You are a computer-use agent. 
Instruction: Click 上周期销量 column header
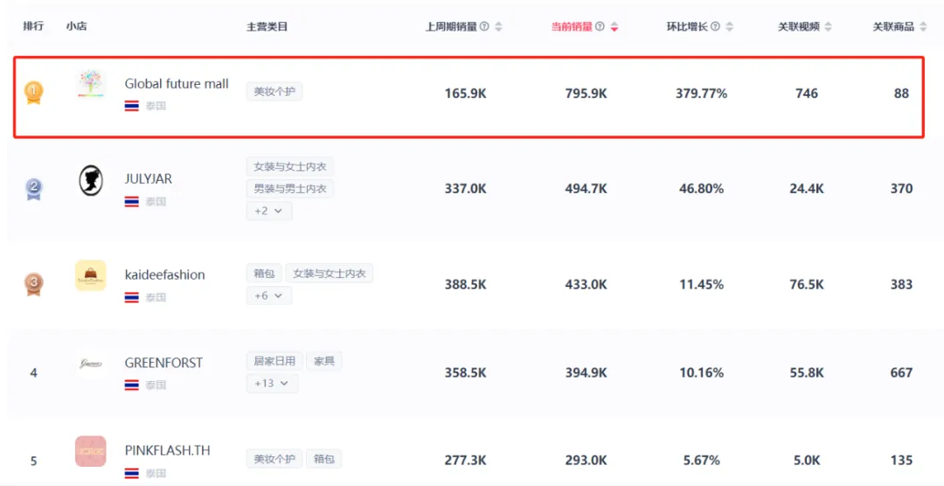point(452,26)
